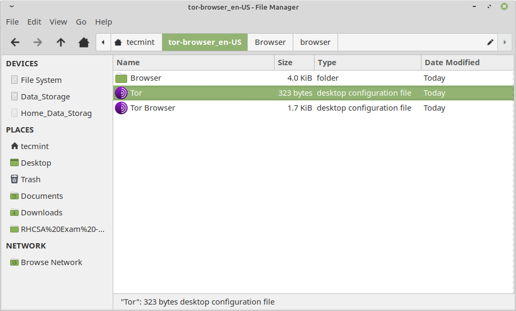Click Today date cell of Tor Browser
The height and width of the screenshot is (311, 516).
[x=434, y=108]
